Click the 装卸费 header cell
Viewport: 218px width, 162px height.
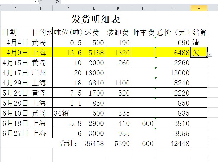click(x=118, y=32)
